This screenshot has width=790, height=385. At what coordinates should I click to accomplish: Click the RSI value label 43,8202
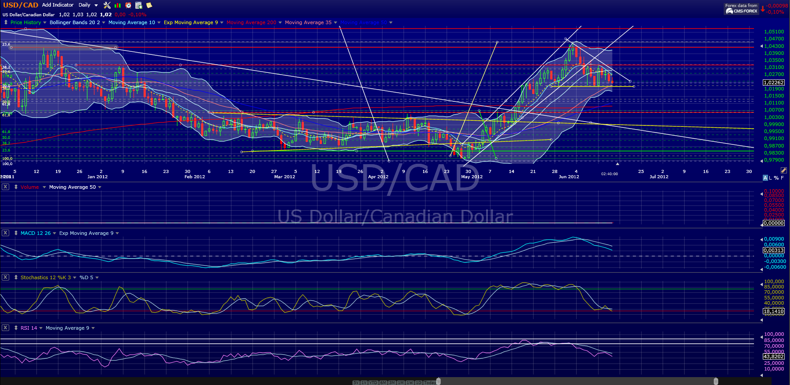(x=774, y=356)
